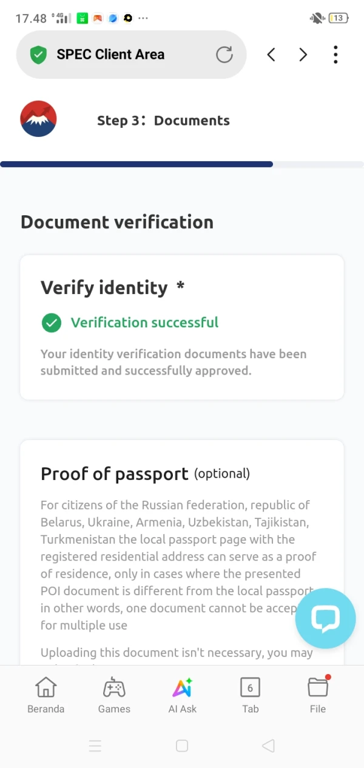Launch the AI Ask assistant
This screenshot has width=364, height=768.
click(x=182, y=695)
